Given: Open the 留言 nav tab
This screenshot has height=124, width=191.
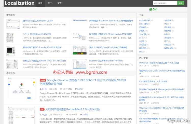Looking at the screenshot, I should point(59,3).
